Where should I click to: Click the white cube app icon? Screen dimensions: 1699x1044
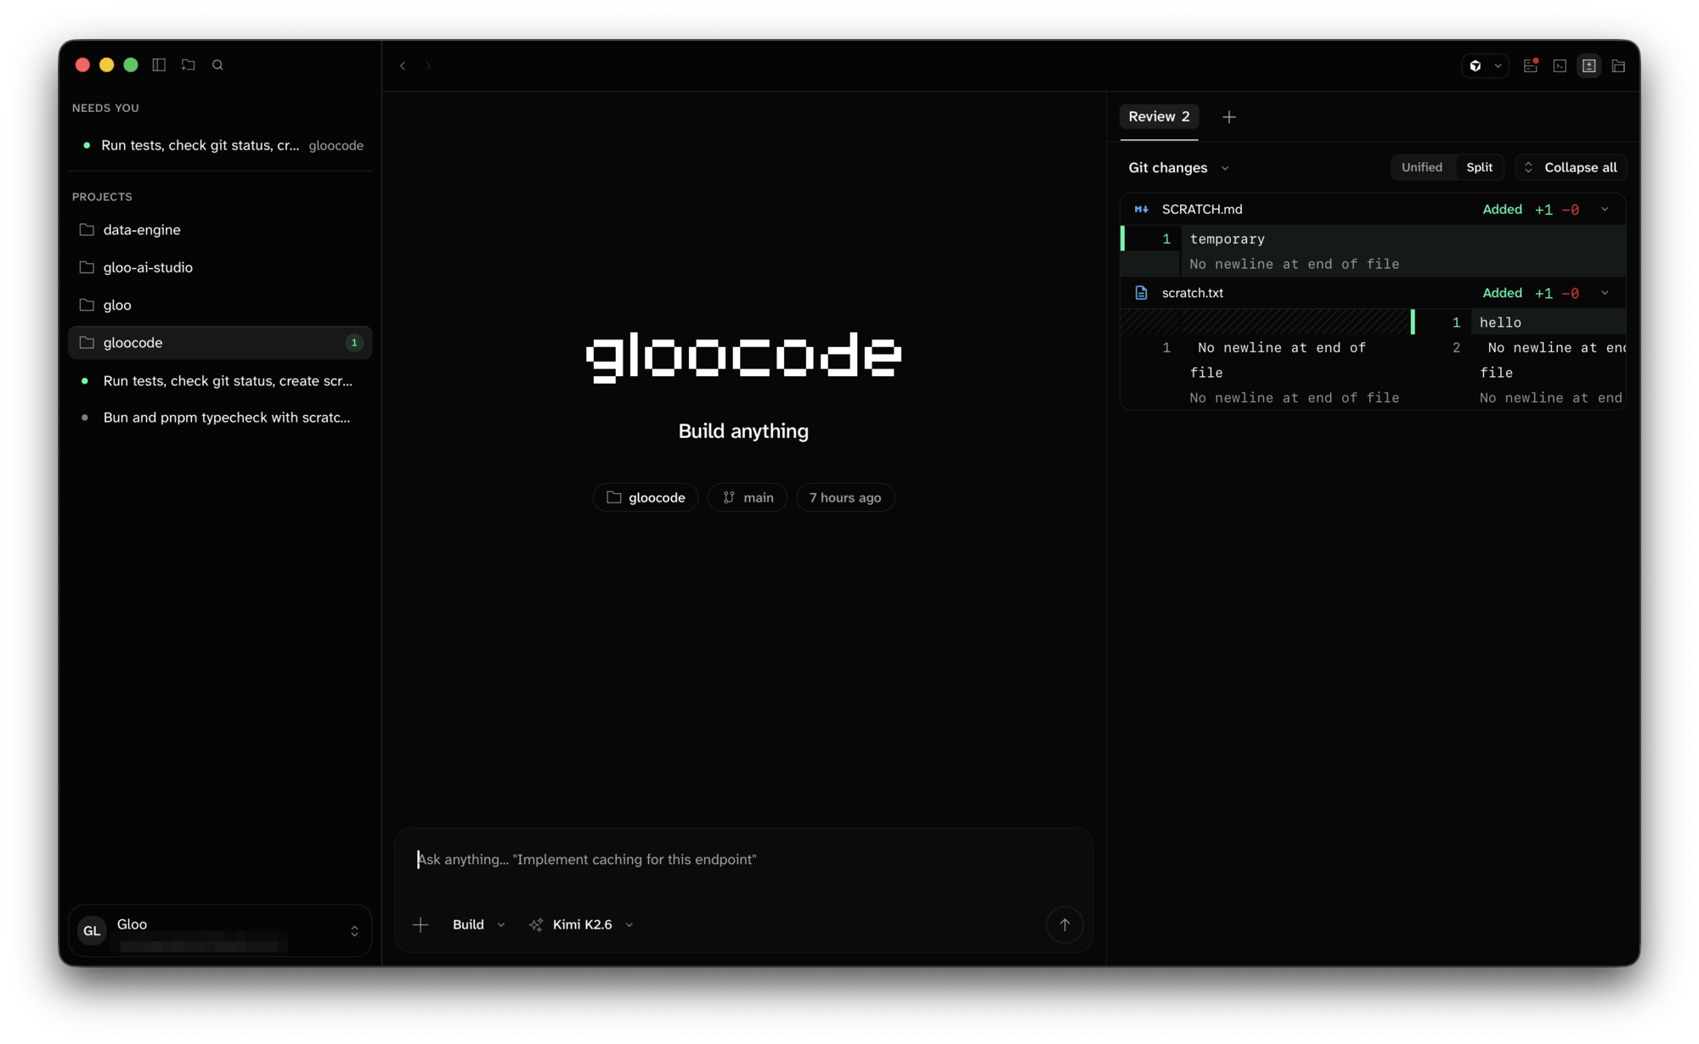point(1476,65)
